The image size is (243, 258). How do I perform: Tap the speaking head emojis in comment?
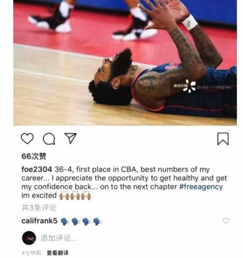click(x=81, y=221)
